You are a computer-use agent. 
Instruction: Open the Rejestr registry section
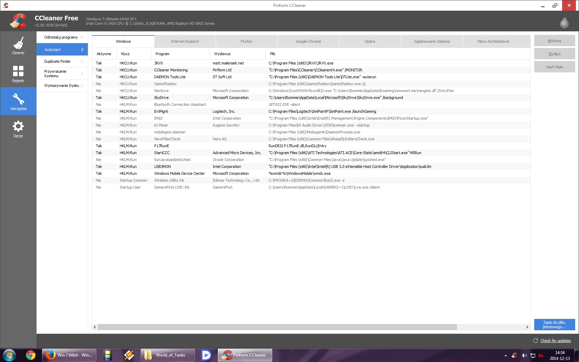tap(18, 74)
